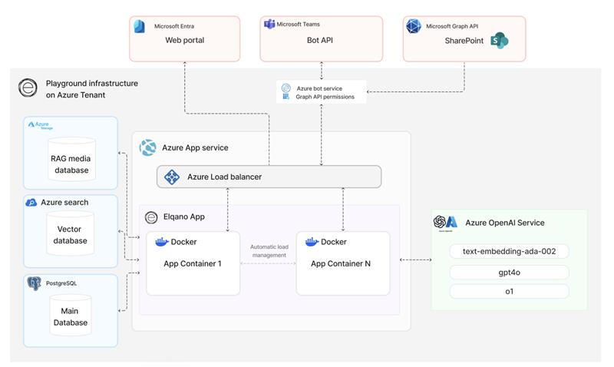The width and height of the screenshot is (614, 367).
Task: Click the PostgreSQL elephant icon
Action: point(34,283)
